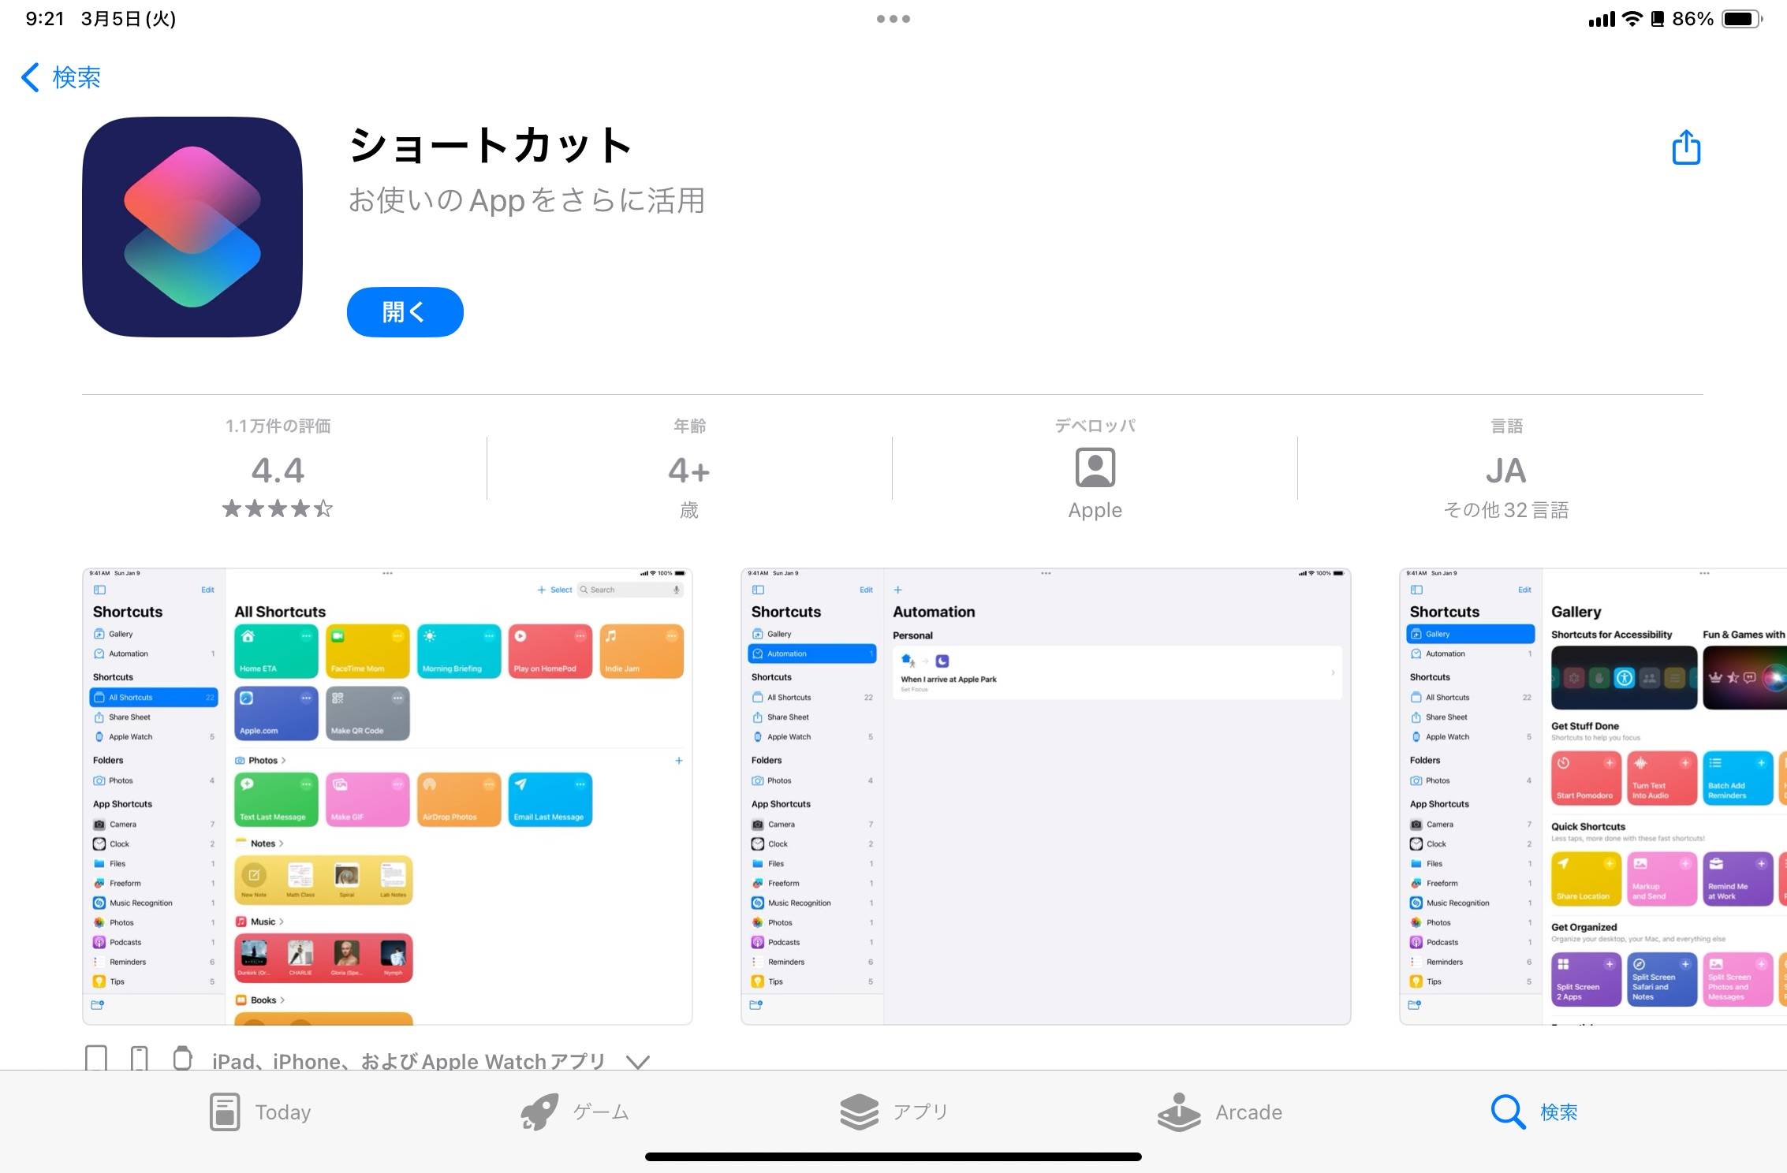Click the ショートカット app title
The height and width of the screenshot is (1173, 1787).
490,146
